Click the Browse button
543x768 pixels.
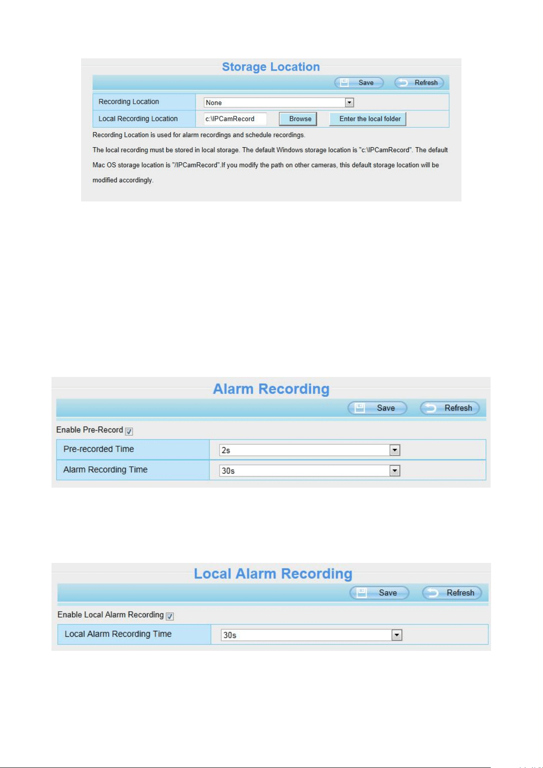(298, 119)
